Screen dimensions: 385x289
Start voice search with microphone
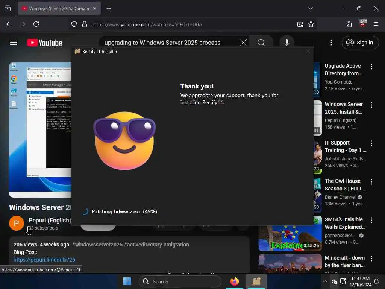tap(286, 43)
